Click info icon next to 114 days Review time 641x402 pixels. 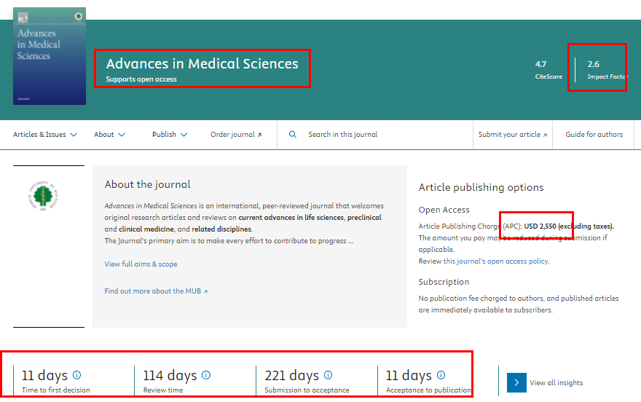206,375
